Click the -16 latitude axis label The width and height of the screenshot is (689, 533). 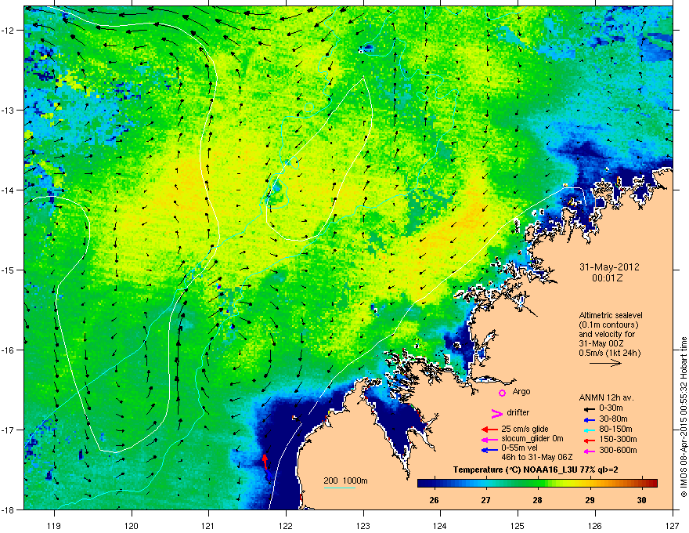9,350
